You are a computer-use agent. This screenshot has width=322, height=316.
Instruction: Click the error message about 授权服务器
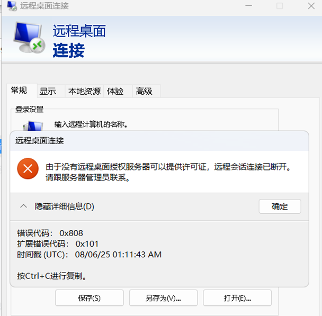click(x=168, y=167)
